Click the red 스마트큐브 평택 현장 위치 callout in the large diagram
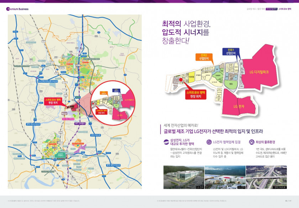The image size is (299, 208). [x=196, y=94]
